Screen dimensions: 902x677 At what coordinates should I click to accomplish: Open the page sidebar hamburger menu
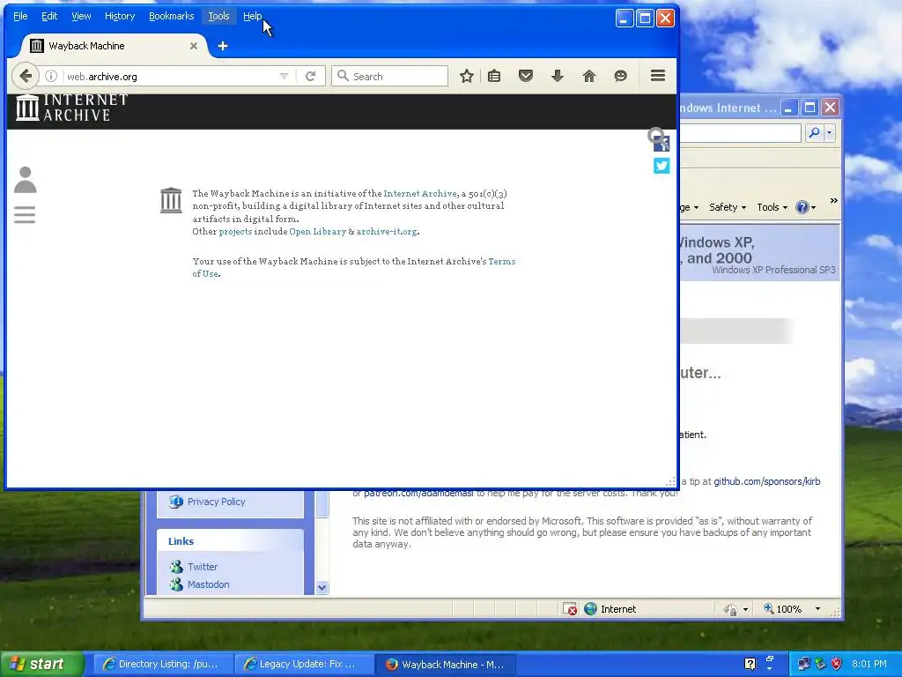pos(25,215)
